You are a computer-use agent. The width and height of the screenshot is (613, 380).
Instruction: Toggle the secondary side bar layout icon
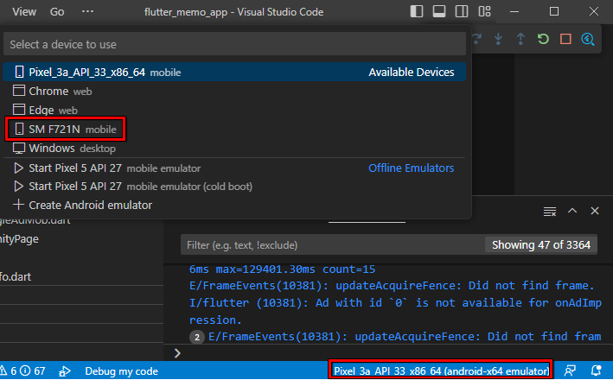tap(462, 12)
